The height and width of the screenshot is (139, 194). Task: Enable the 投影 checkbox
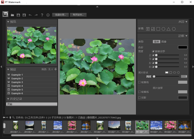(x=139, y=98)
